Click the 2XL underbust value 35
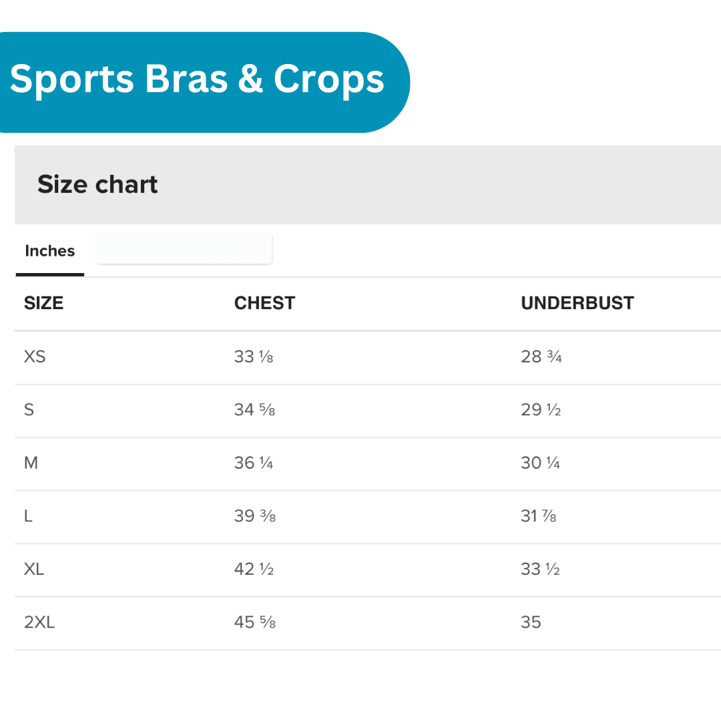Image resolution: width=721 pixels, height=721 pixels. (531, 622)
